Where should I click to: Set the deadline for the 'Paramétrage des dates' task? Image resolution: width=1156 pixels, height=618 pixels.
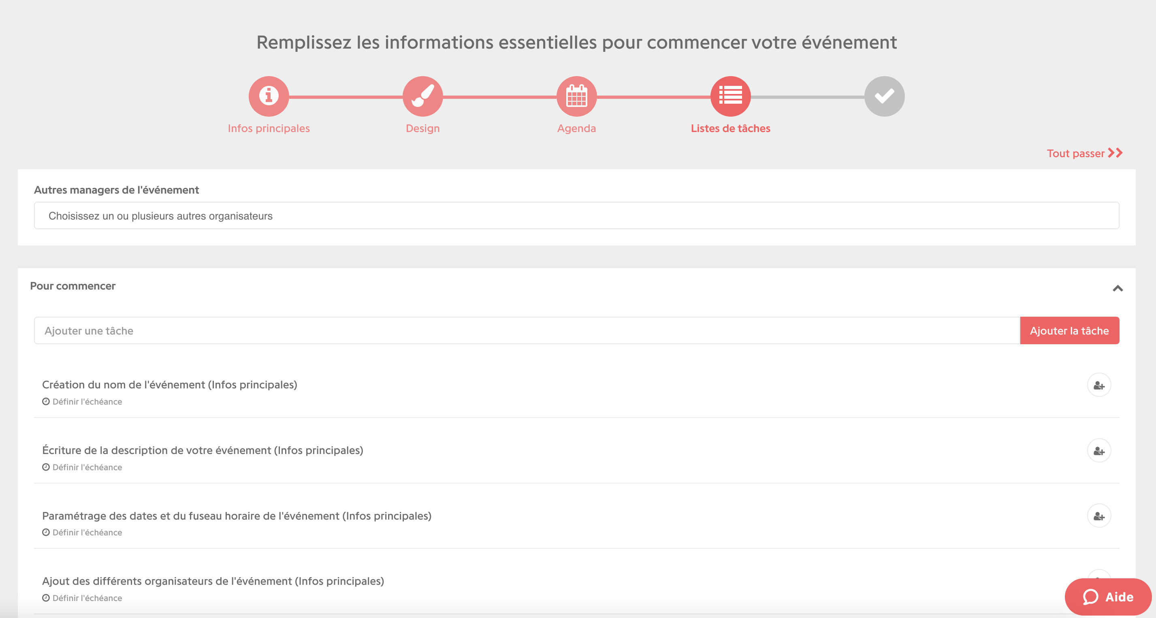point(82,533)
